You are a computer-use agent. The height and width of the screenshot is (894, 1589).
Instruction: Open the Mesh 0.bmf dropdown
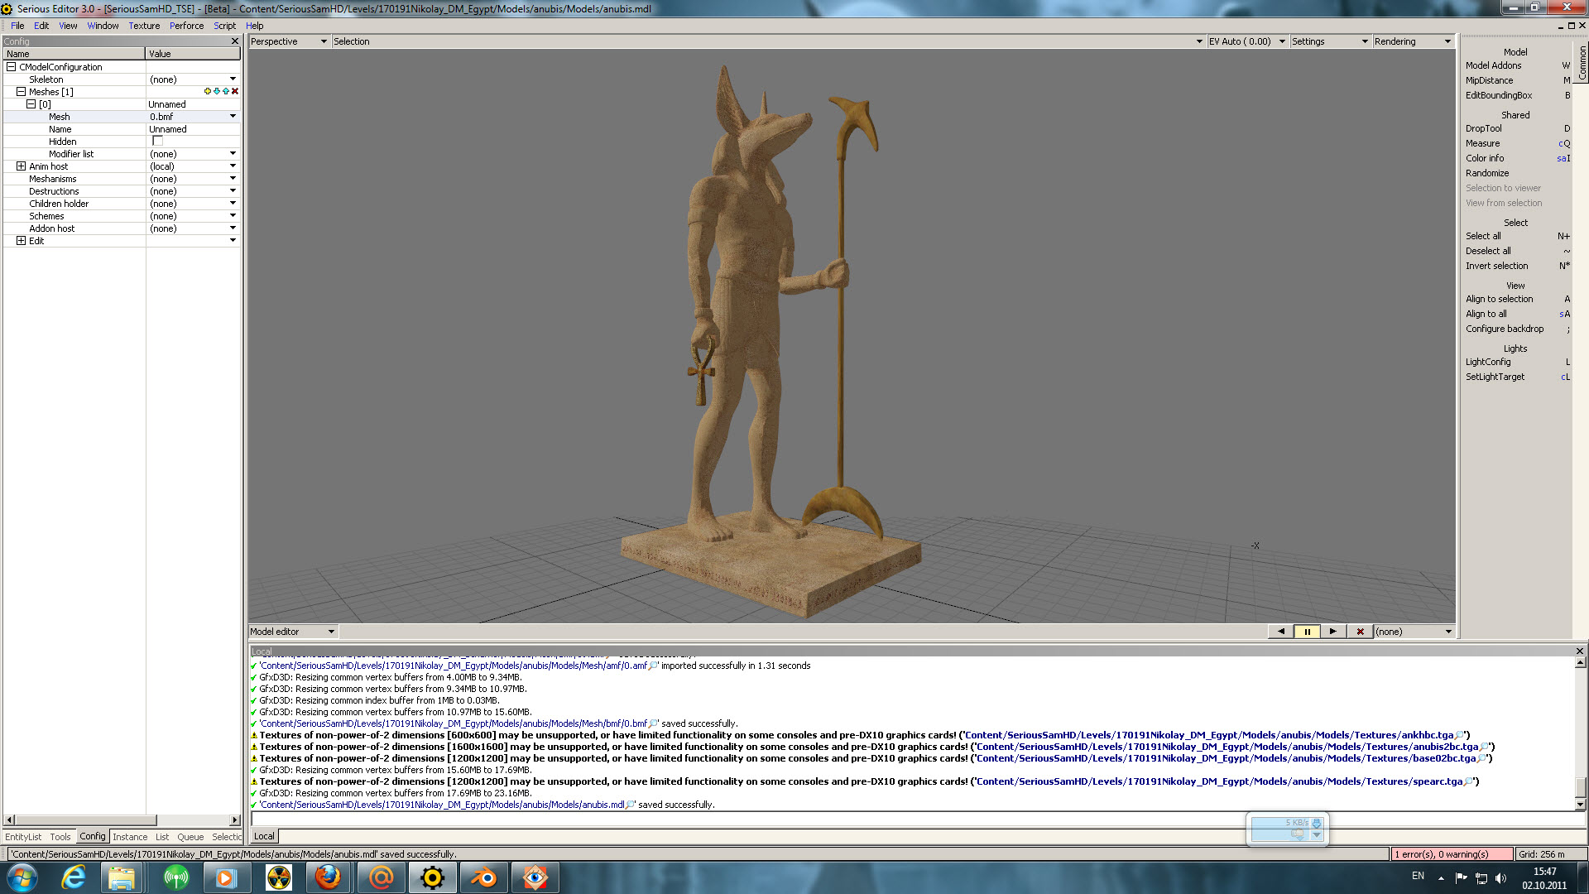(x=233, y=117)
